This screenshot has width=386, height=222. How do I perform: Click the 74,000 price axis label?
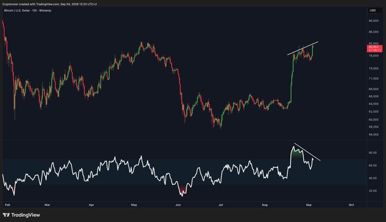[x=374, y=69]
